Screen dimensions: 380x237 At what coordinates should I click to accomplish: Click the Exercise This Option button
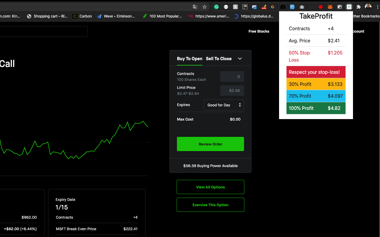[210, 205]
